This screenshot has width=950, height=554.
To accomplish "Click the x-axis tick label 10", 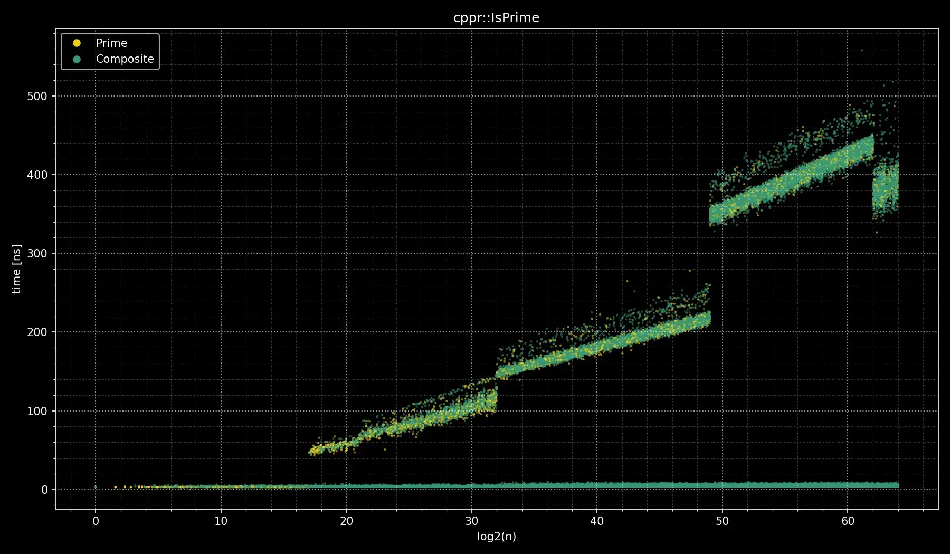I will click(x=221, y=521).
